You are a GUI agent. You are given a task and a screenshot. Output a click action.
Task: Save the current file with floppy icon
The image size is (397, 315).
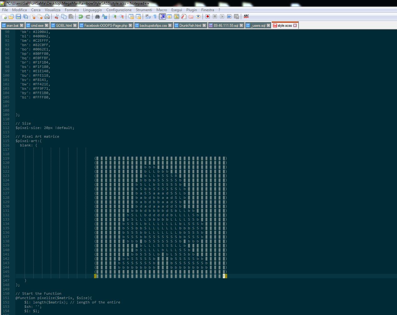tap(18, 17)
